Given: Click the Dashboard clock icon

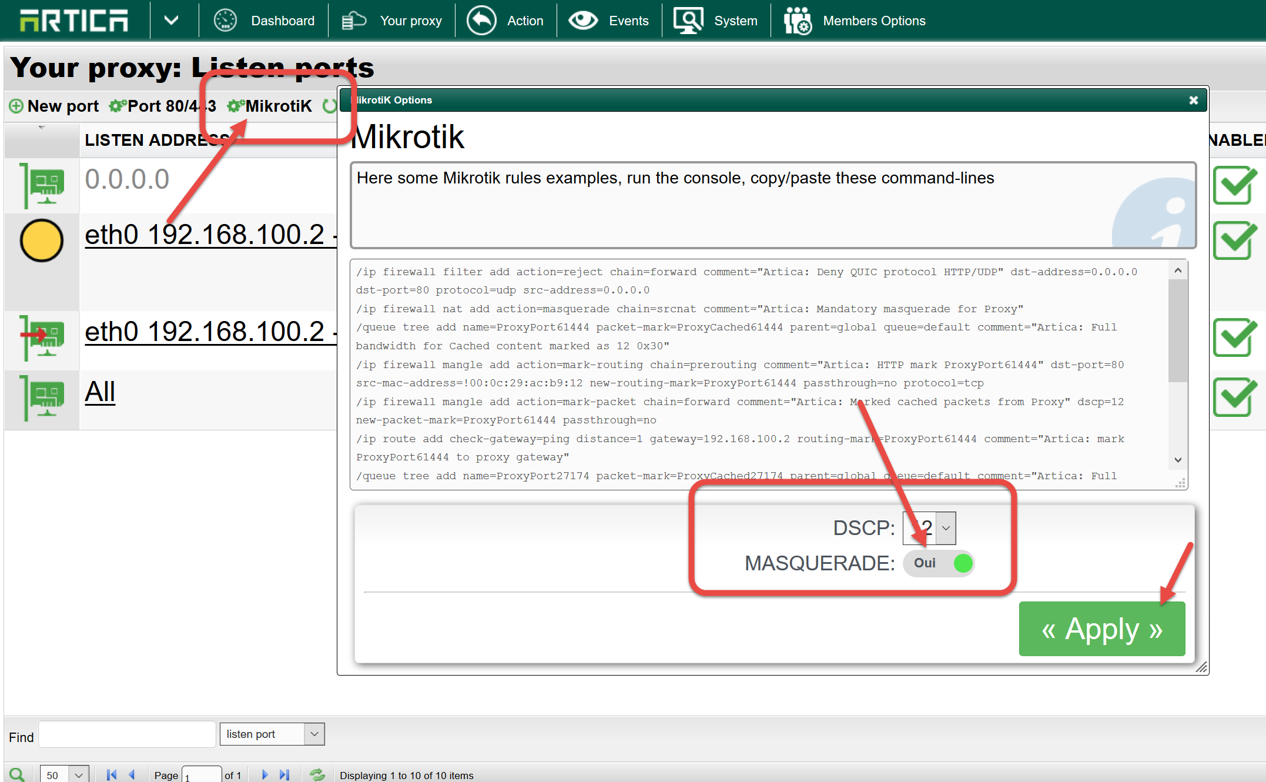Looking at the screenshot, I should coord(225,21).
